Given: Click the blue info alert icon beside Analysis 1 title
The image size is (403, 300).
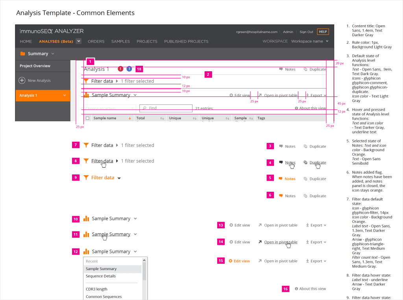Looking at the screenshot, I should (129, 69).
